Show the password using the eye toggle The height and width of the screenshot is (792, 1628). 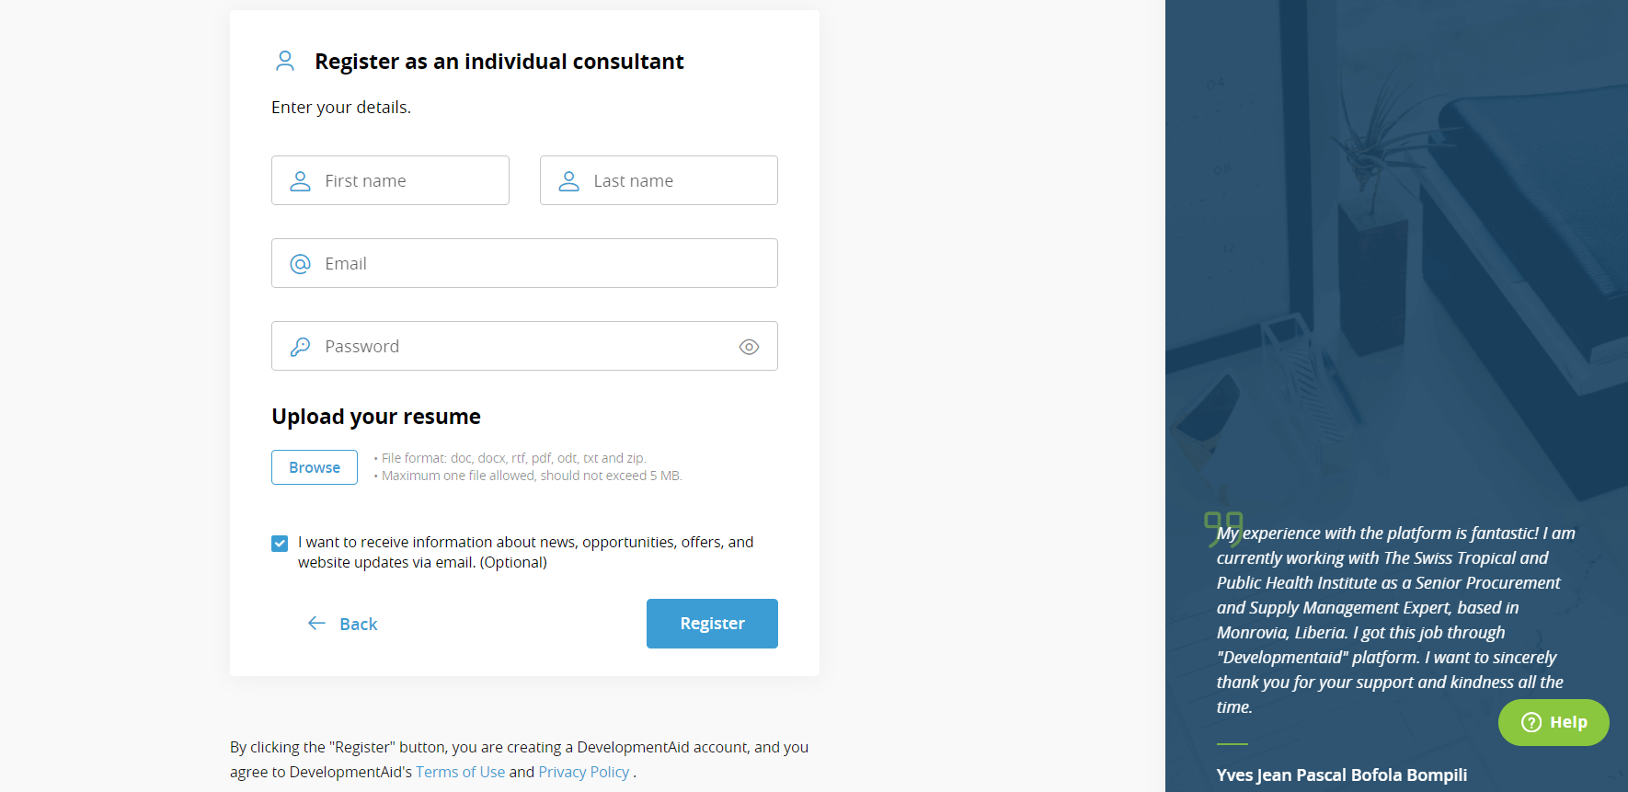749,347
